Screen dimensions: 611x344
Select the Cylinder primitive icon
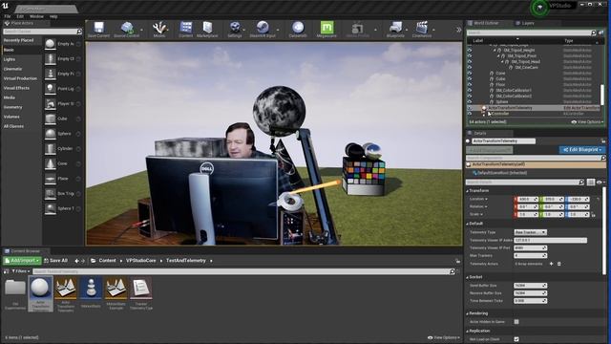point(51,149)
